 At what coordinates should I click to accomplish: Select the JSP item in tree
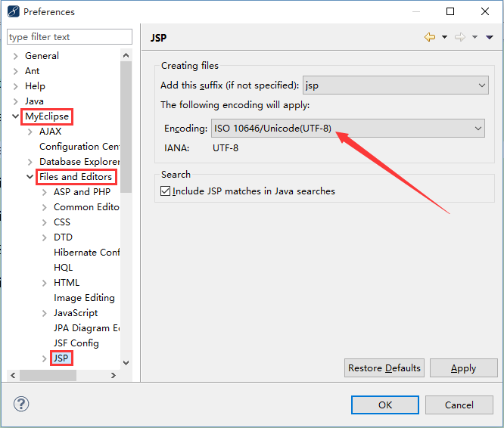pos(61,358)
